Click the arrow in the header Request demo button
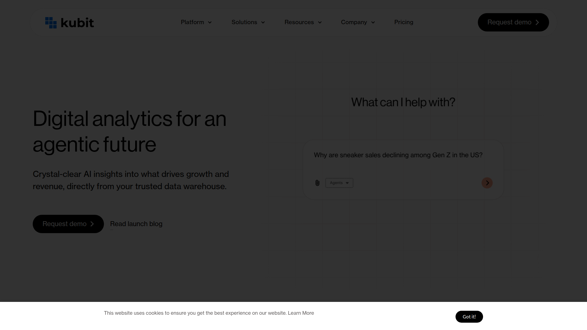Viewport: 587px width, 330px height. pyautogui.click(x=537, y=22)
